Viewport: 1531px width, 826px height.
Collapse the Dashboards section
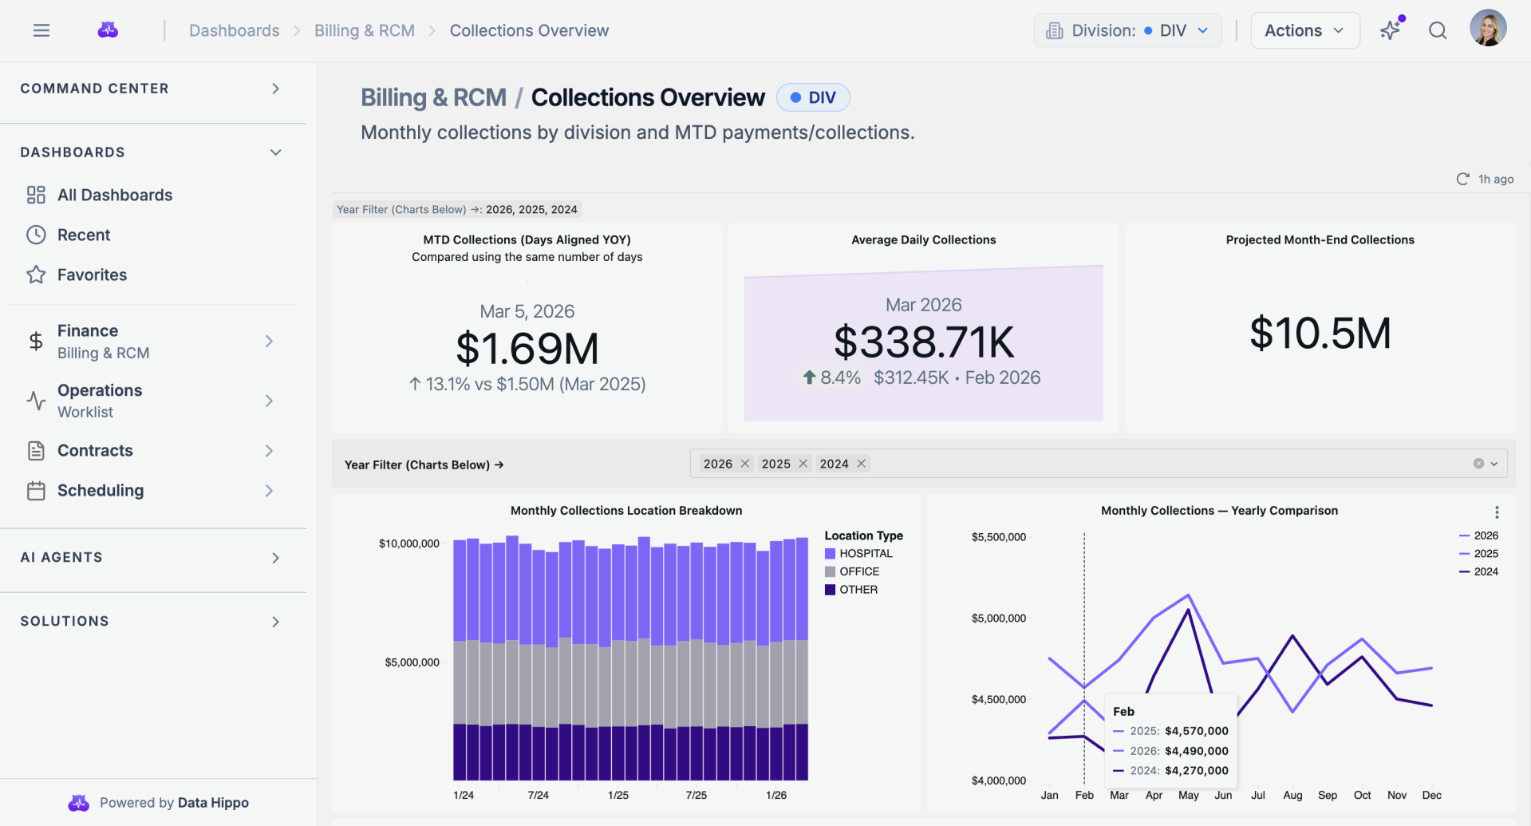[275, 152]
